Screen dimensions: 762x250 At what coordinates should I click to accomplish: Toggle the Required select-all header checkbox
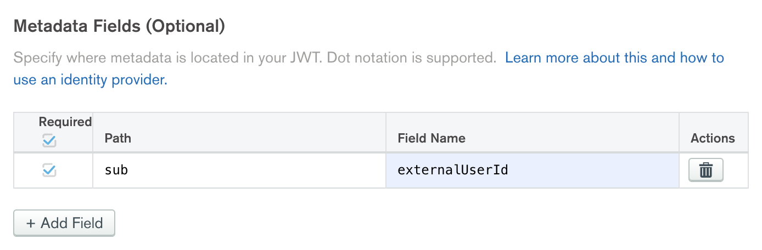[x=49, y=141]
